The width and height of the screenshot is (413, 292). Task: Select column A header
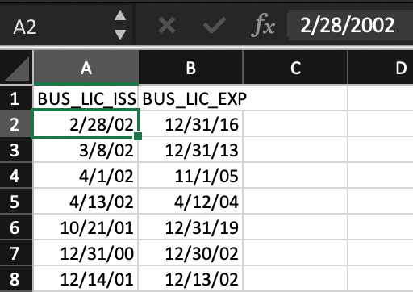point(86,68)
